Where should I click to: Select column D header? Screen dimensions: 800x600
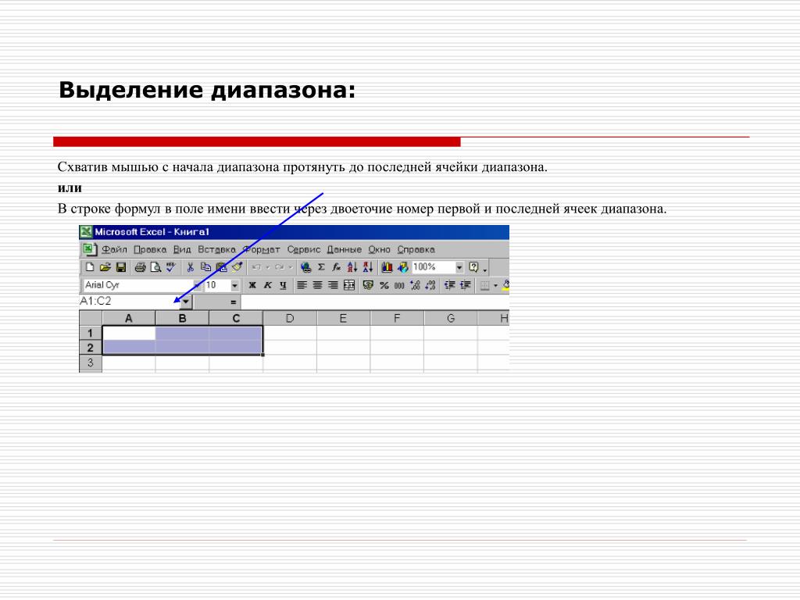[x=290, y=319]
